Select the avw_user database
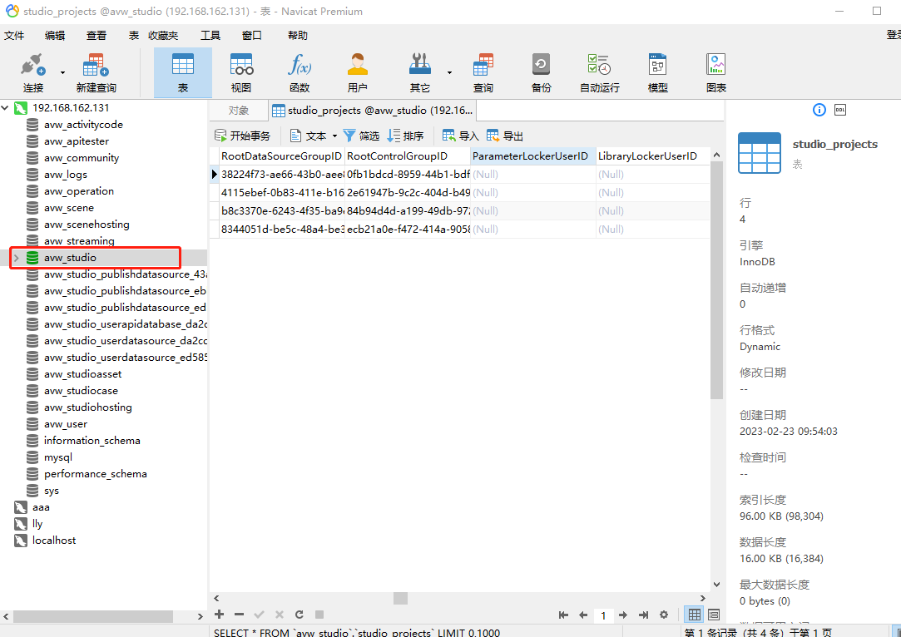 point(66,424)
